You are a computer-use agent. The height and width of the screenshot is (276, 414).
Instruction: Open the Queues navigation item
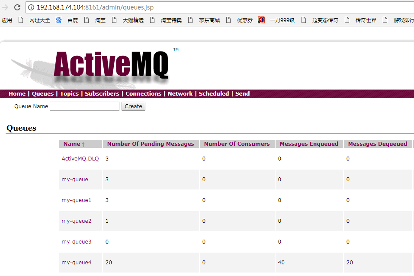43,94
